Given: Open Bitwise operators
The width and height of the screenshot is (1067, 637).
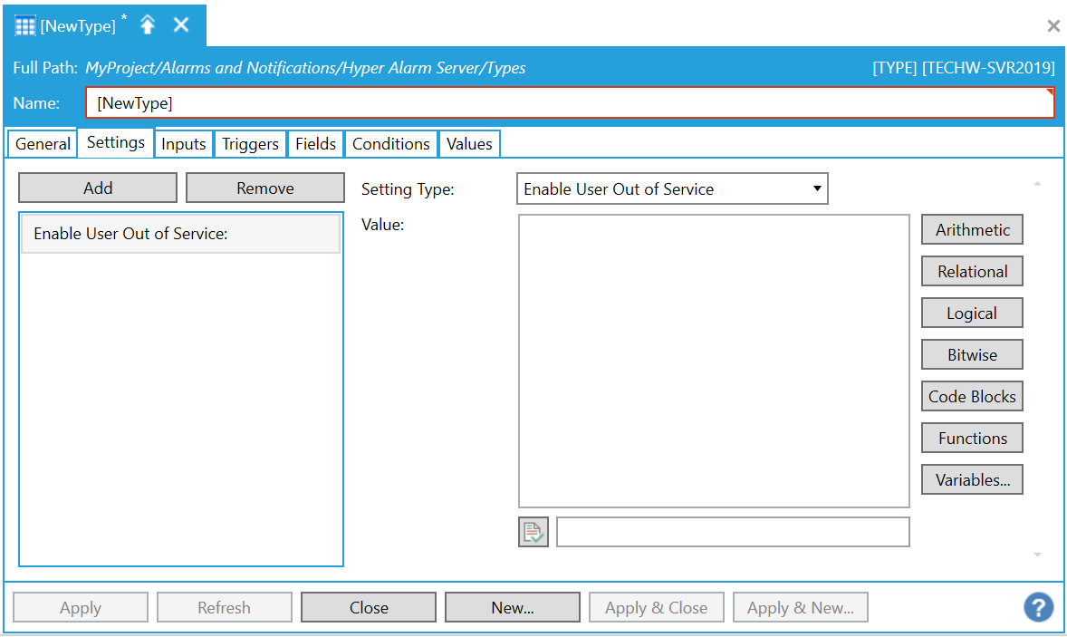Looking at the screenshot, I should click(973, 354).
